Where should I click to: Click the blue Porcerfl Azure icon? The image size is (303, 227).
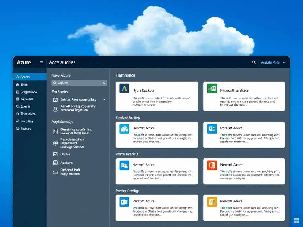click(212, 129)
